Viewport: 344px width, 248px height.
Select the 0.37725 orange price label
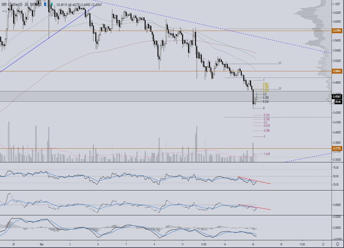coord(337,148)
